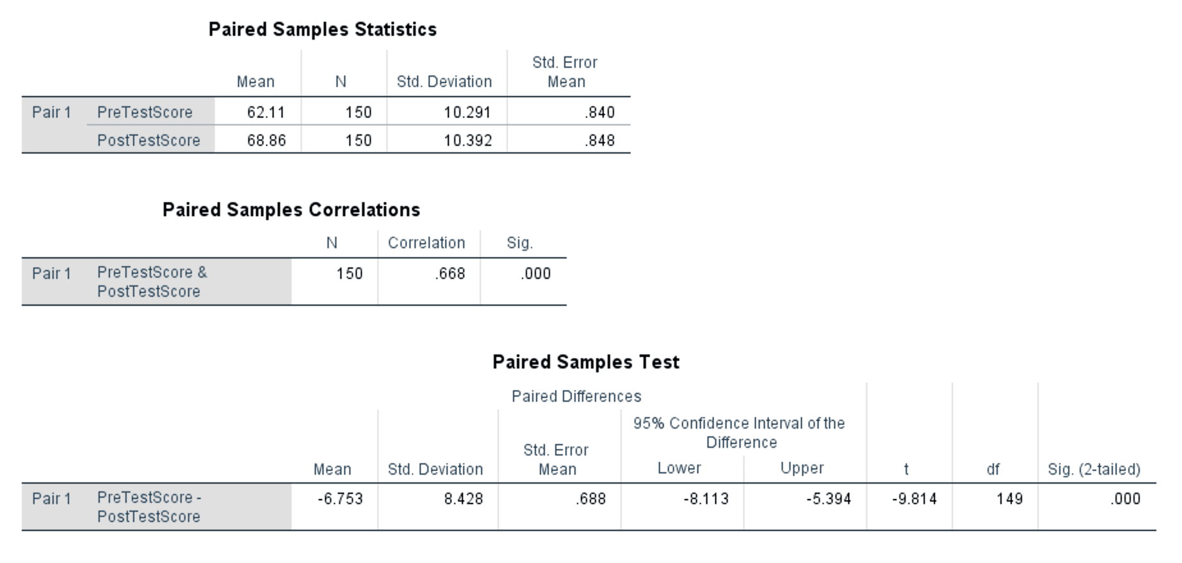Click the 'PreTestScore & PostTestScore' row label
1182x563 pixels.
point(152,282)
